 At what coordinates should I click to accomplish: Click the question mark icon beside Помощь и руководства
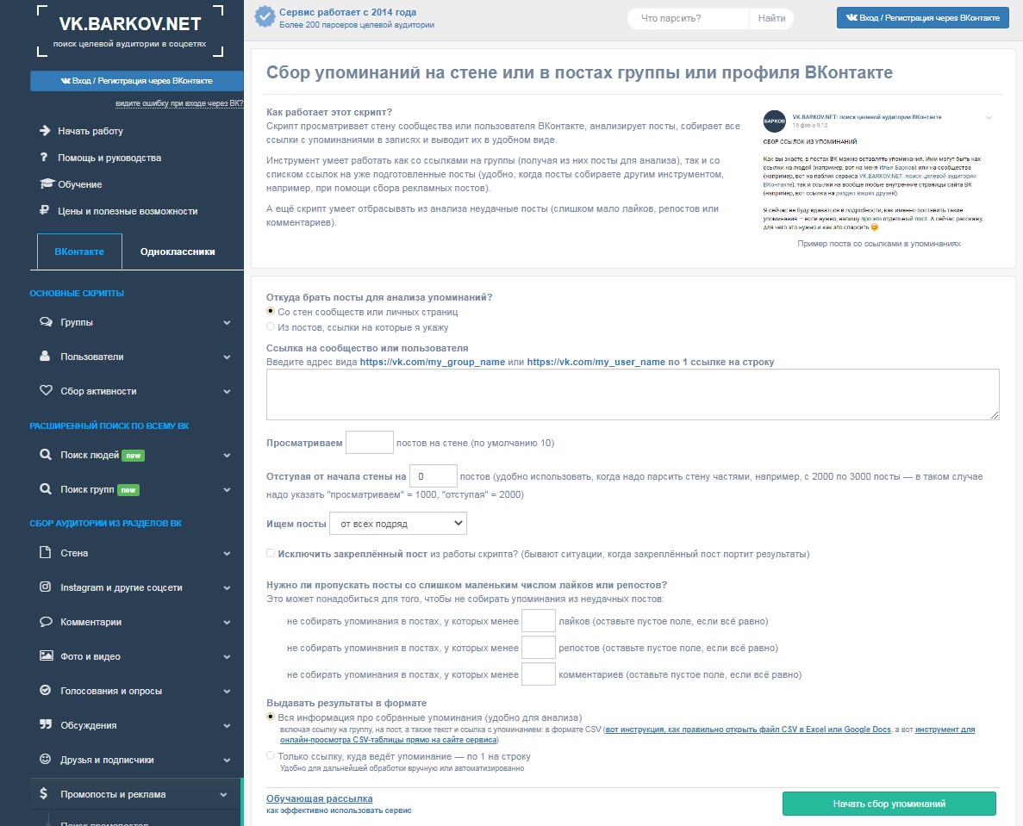[x=44, y=157]
